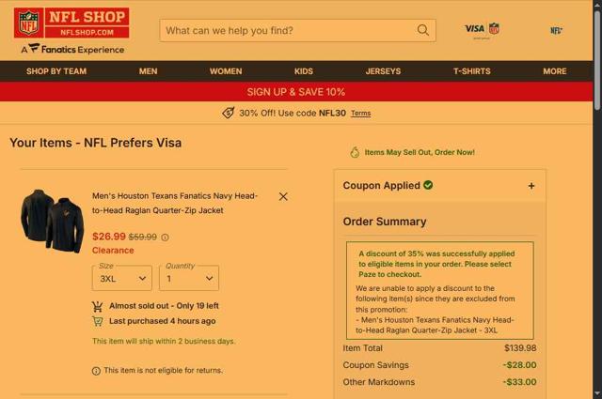Click the info icon beside $59.99 price
Viewport: 602px width, 399px height.
tap(166, 238)
